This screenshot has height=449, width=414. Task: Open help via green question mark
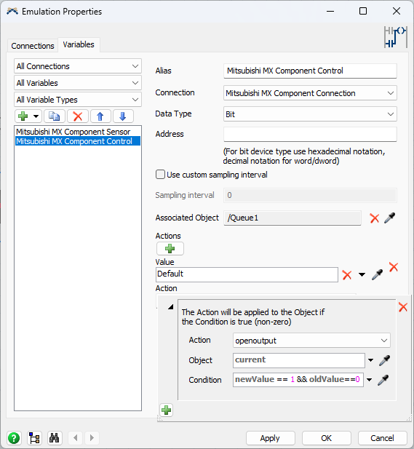click(14, 438)
